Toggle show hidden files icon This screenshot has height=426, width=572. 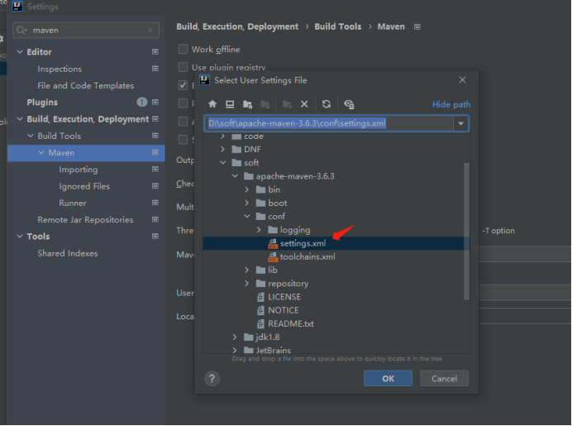point(349,104)
